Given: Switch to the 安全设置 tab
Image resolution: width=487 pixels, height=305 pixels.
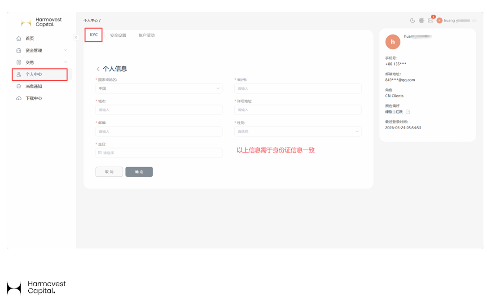Looking at the screenshot, I should click(x=118, y=35).
